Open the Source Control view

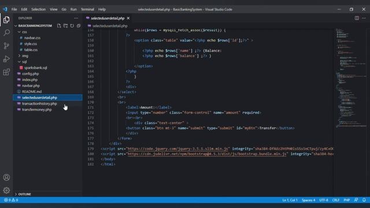coord(6,46)
